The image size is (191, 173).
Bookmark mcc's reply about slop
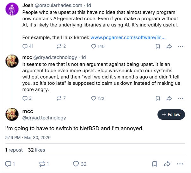(x=157, y=98)
